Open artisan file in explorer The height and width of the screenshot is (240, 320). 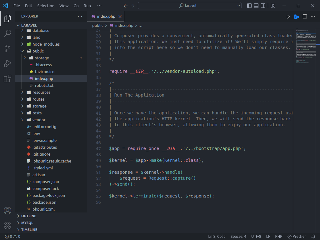pyautogui.click(x=51, y=175)
